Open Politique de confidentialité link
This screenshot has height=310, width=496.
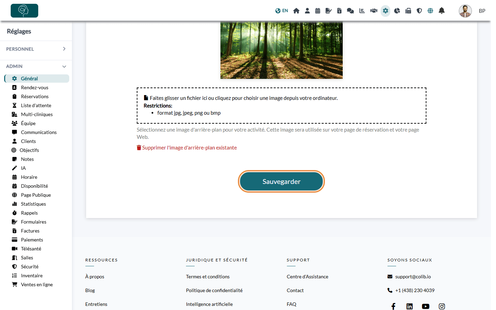[214, 290]
